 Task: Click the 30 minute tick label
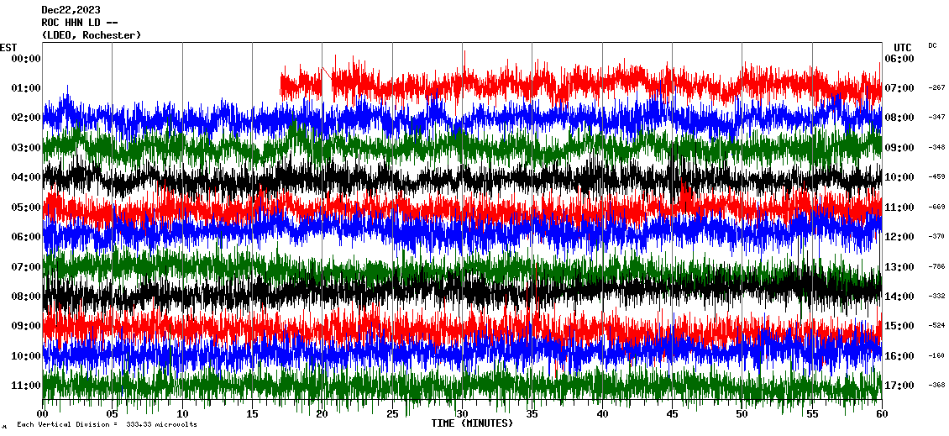(x=463, y=414)
